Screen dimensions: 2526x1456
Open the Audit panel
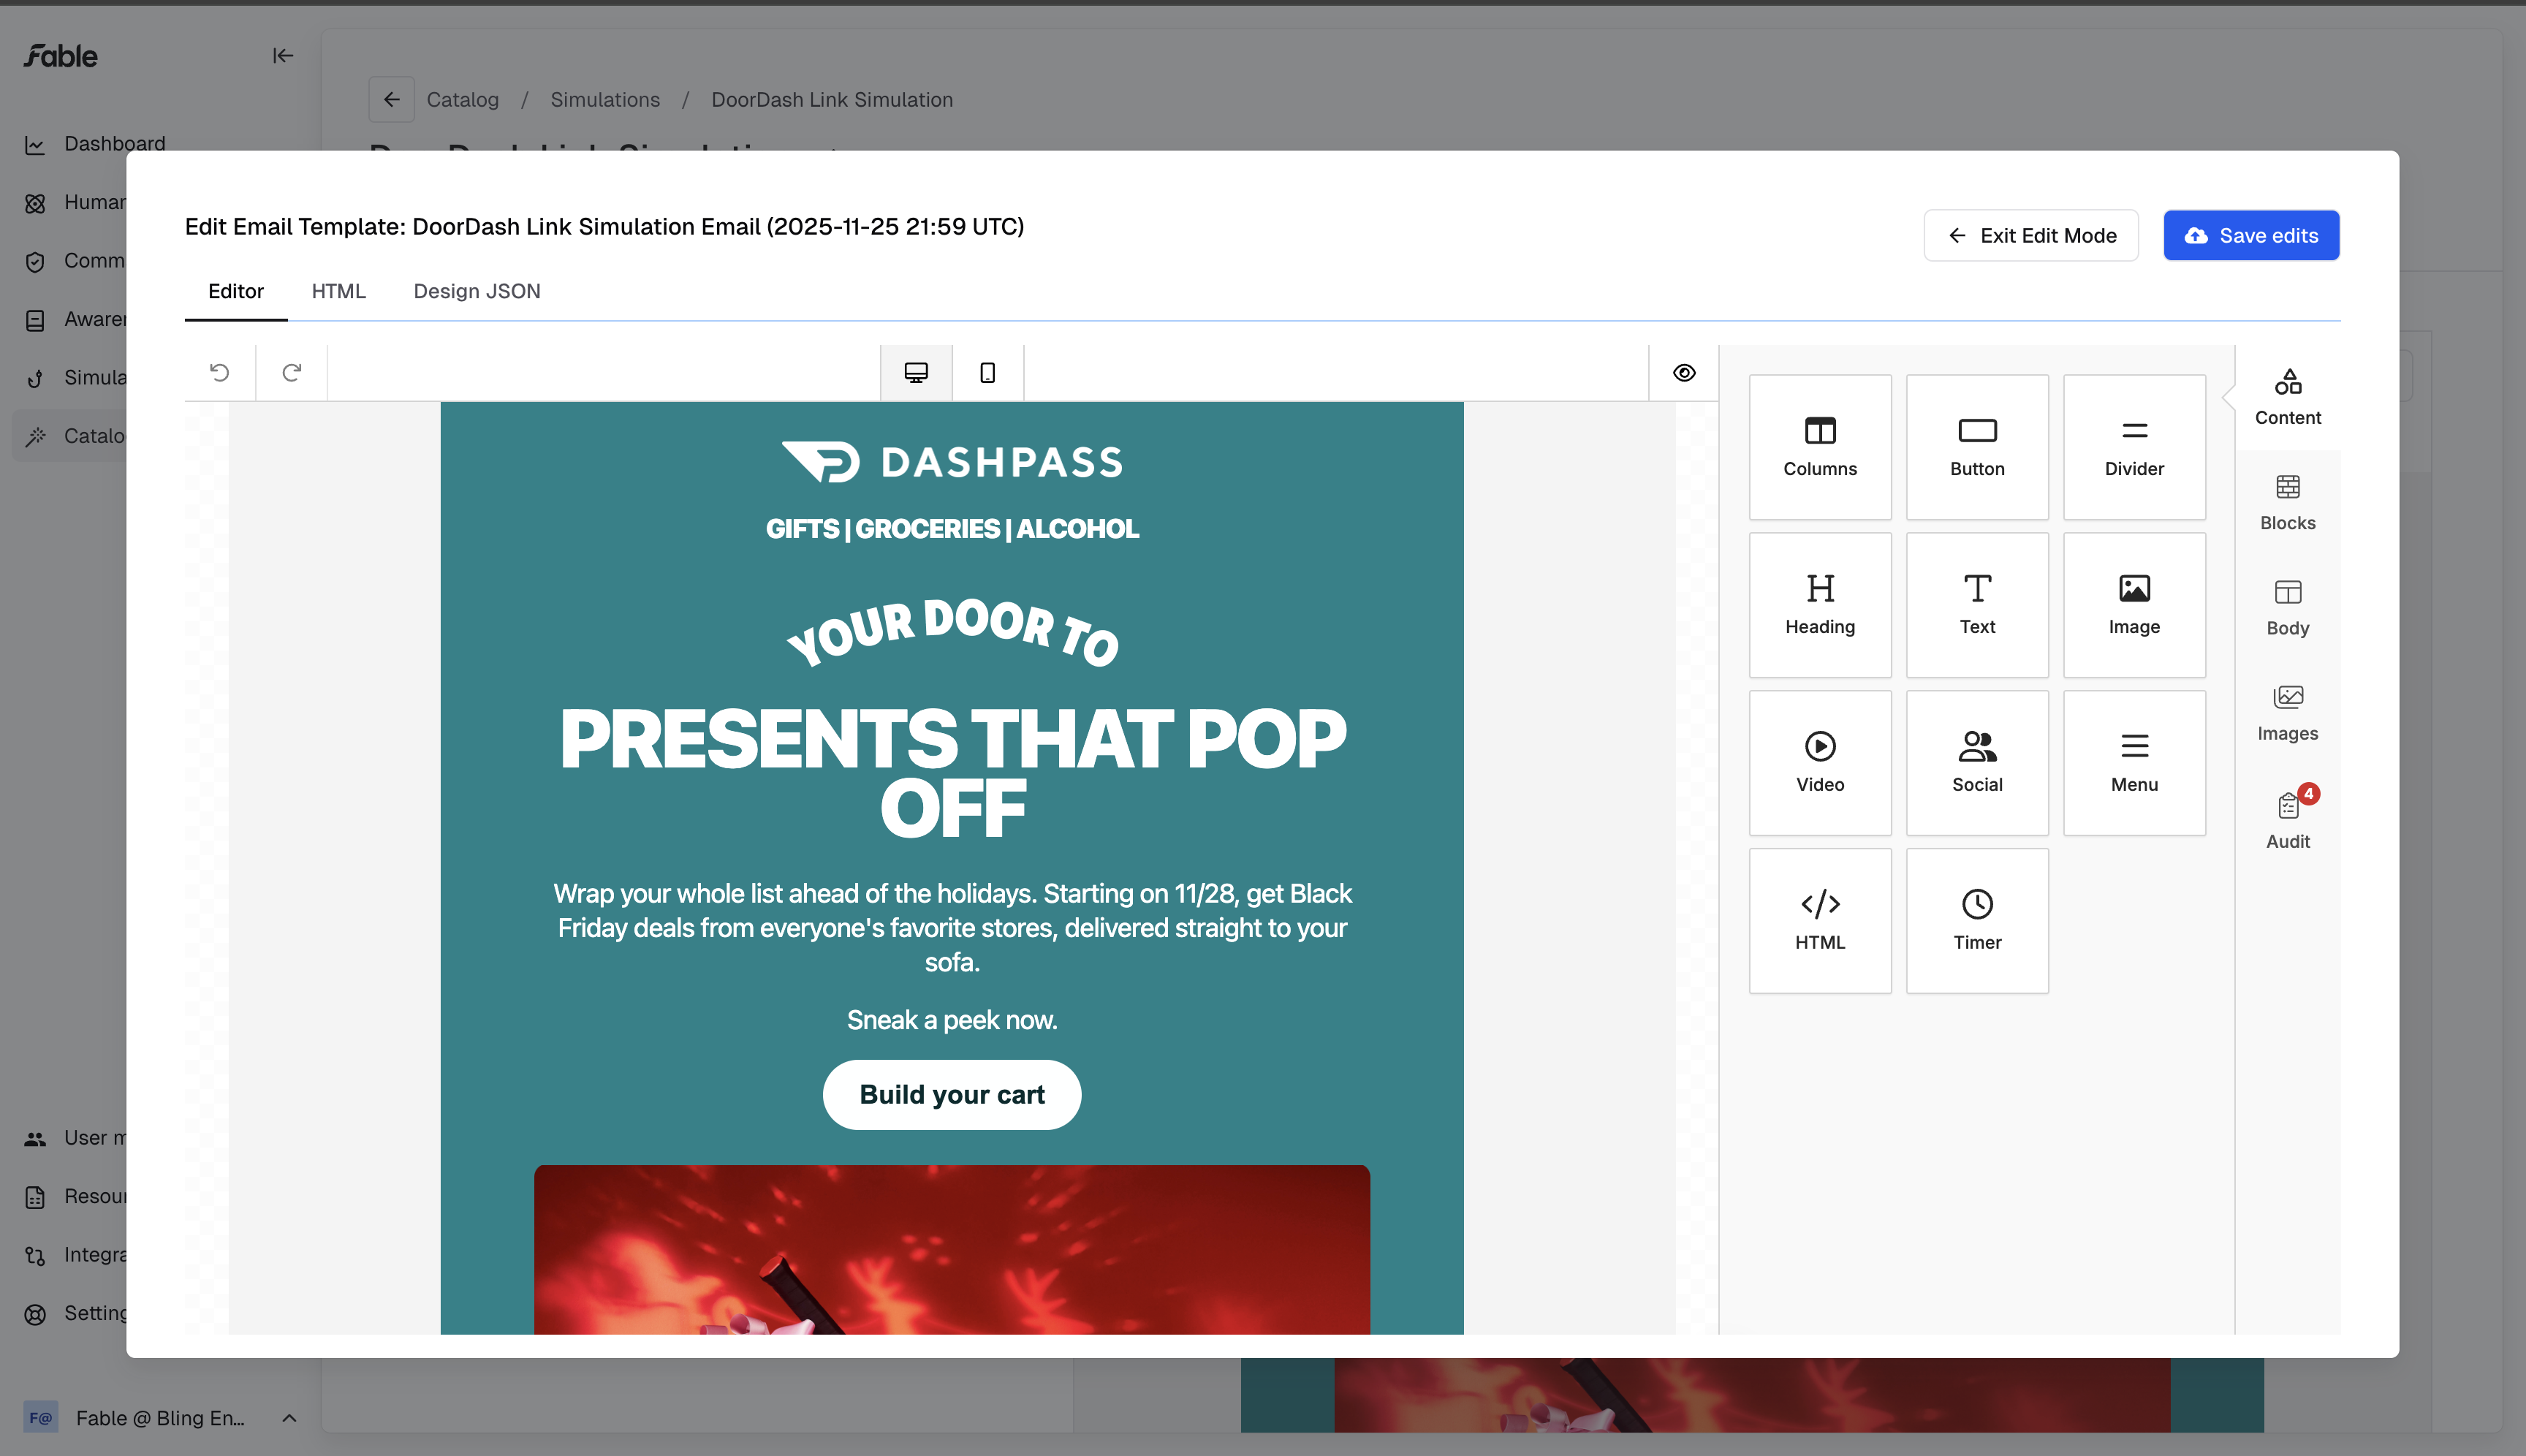pos(2288,819)
